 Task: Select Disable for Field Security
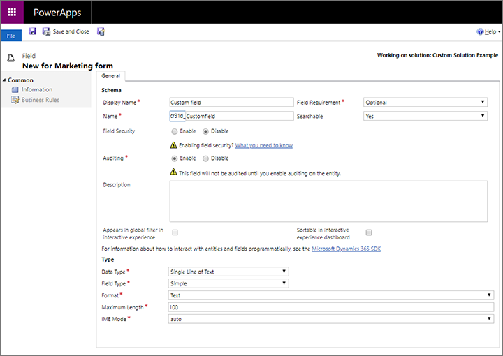click(x=205, y=131)
